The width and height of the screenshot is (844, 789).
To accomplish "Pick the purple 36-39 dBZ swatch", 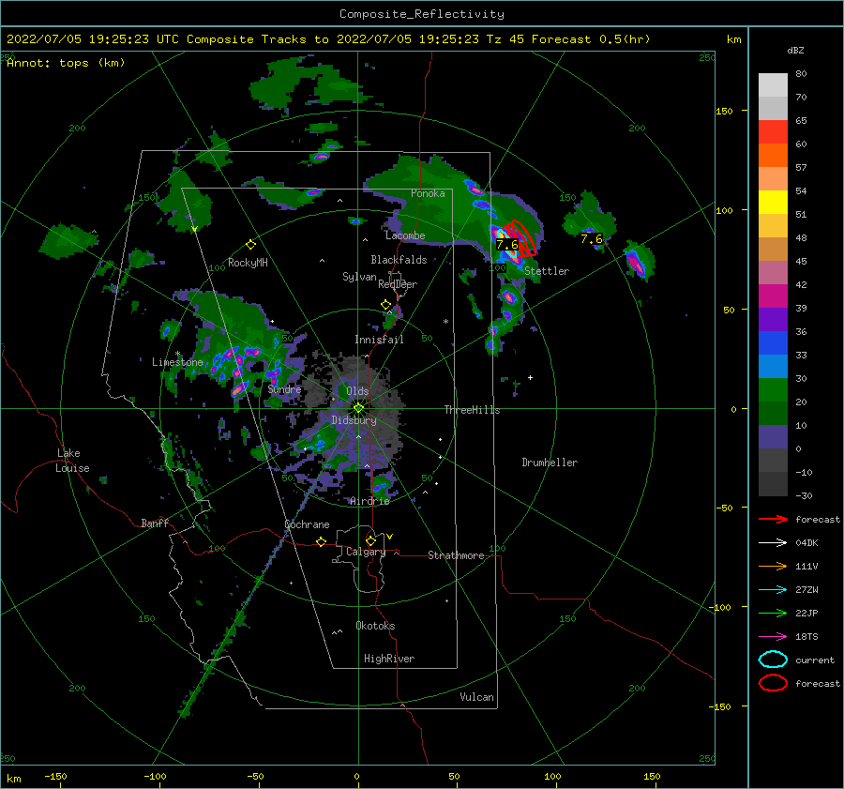I will click(773, 320).
